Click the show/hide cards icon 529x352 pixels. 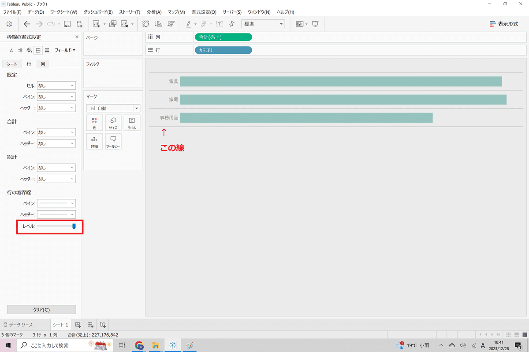(299, 24)
